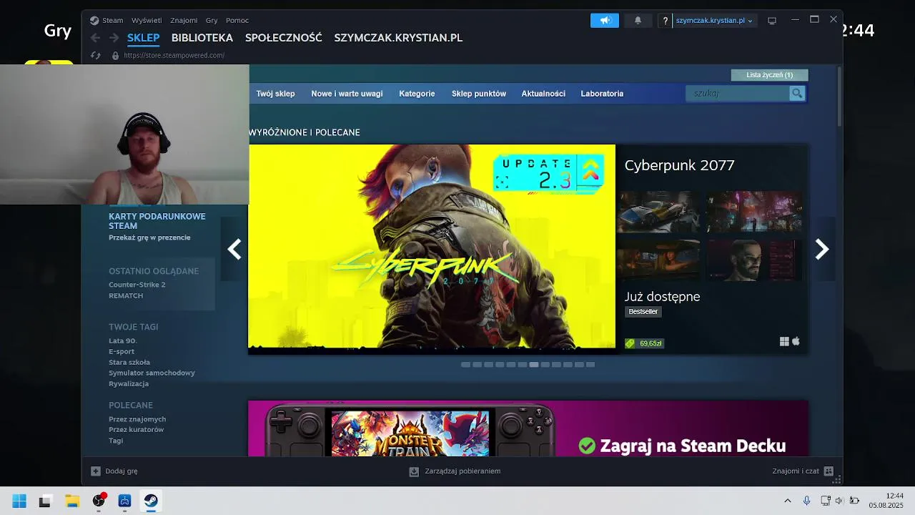Open Nowe i warte uwagi dropdown
915x515 pixels.
[x=347, y=94]
